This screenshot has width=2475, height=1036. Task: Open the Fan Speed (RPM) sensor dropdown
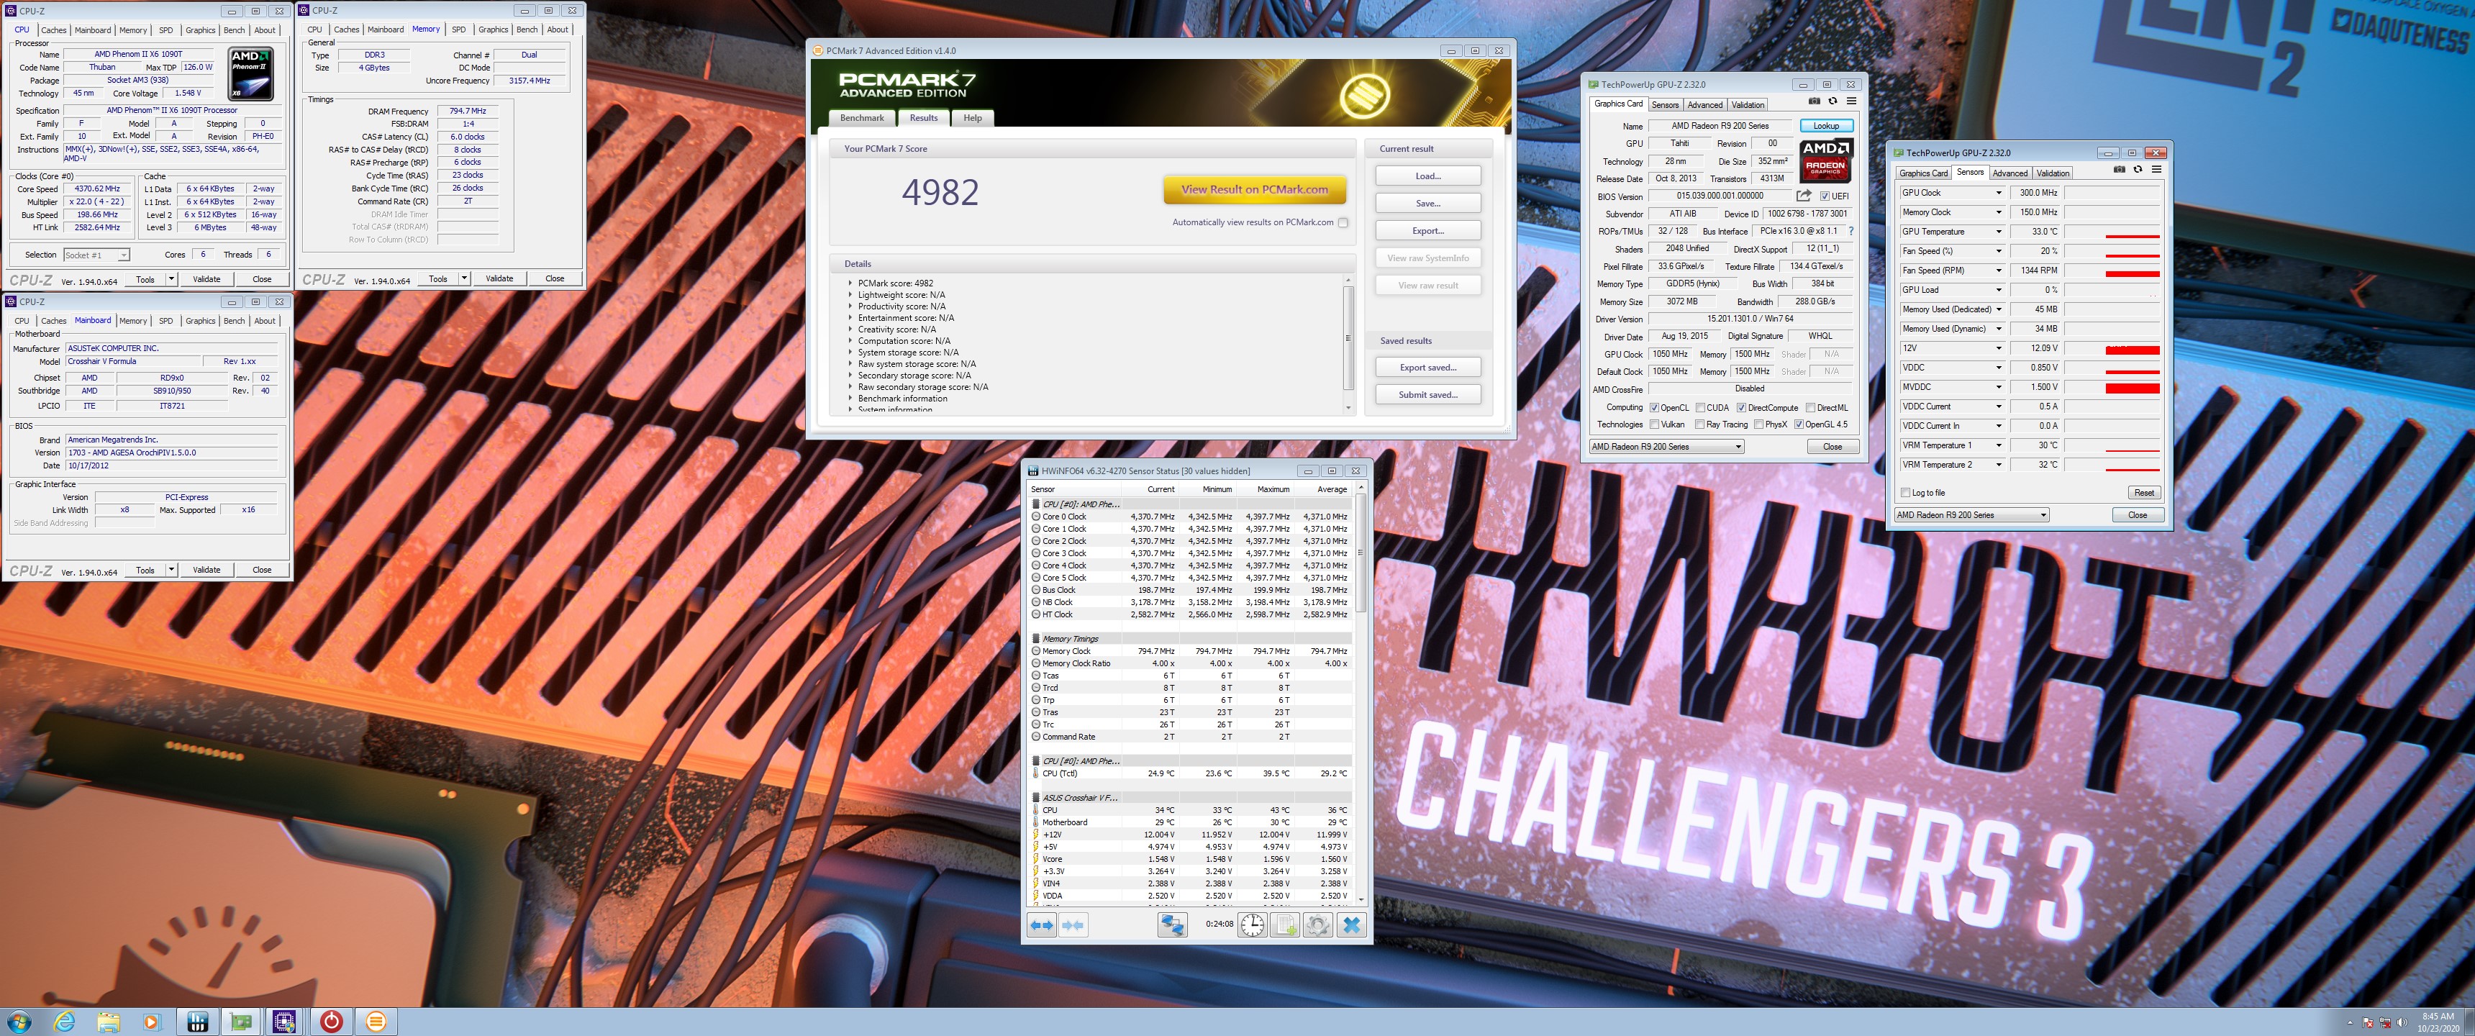pyautogui.click(x=1999, y=271)
